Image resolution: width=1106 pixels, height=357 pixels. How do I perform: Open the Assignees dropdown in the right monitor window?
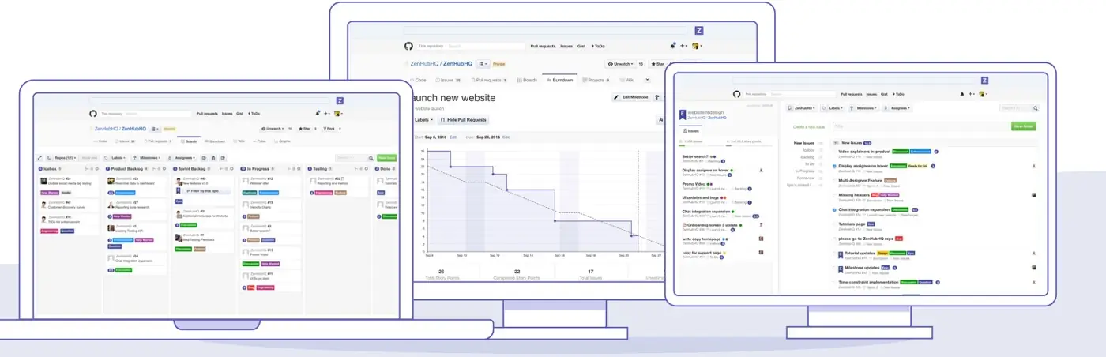click(897, 108)
